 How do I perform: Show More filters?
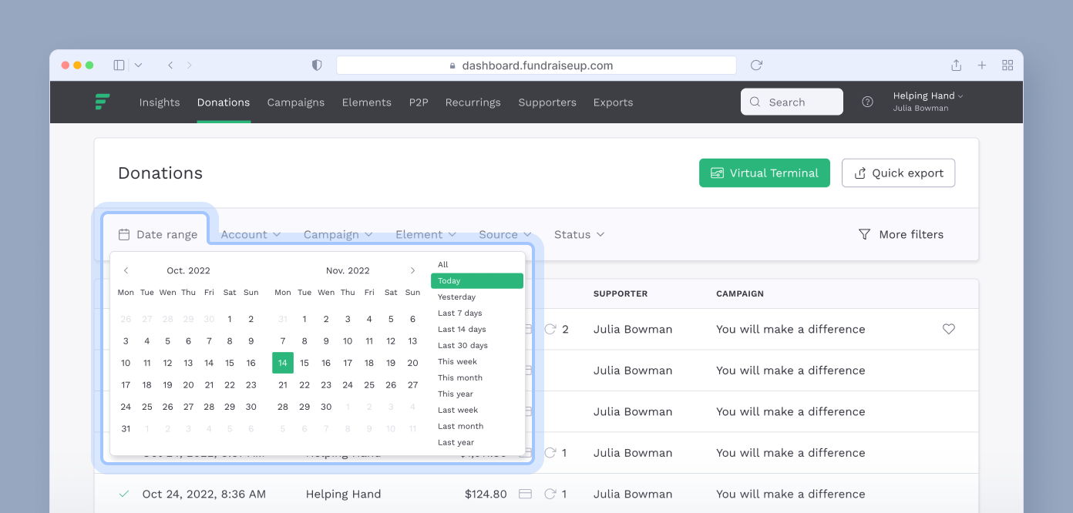tap(901, 234)
